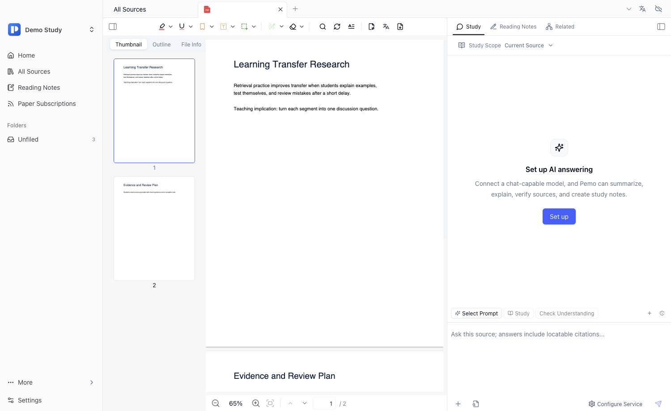Open the Study tab in right panel
671x411 pixels.
pos(468,27)
